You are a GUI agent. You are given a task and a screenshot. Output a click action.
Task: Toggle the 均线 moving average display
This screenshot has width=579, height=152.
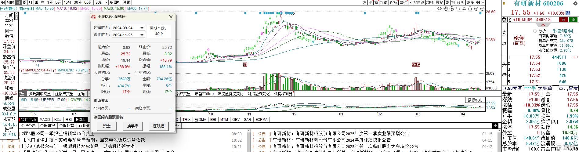pyautogui.click(x=430, y=2)
